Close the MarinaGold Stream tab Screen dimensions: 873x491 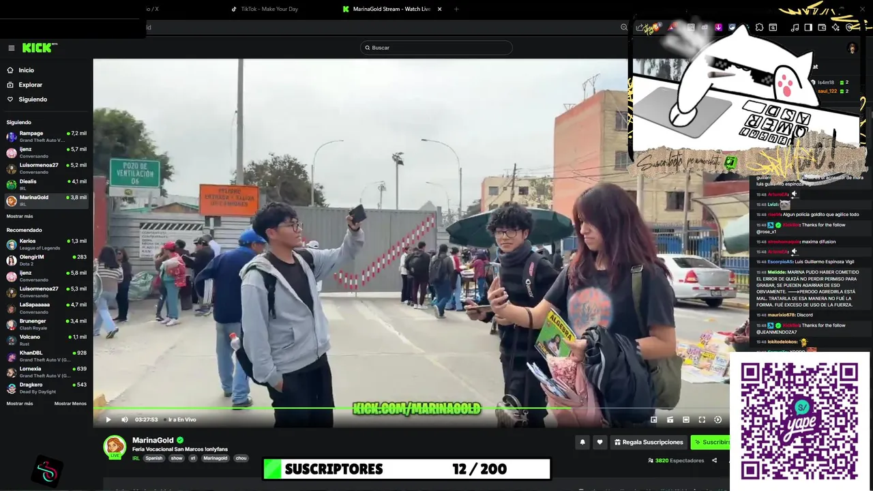point(439,9)
